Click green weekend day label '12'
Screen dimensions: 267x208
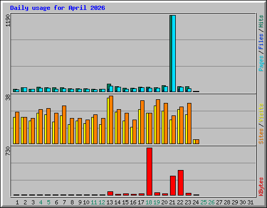coord(102,202)
